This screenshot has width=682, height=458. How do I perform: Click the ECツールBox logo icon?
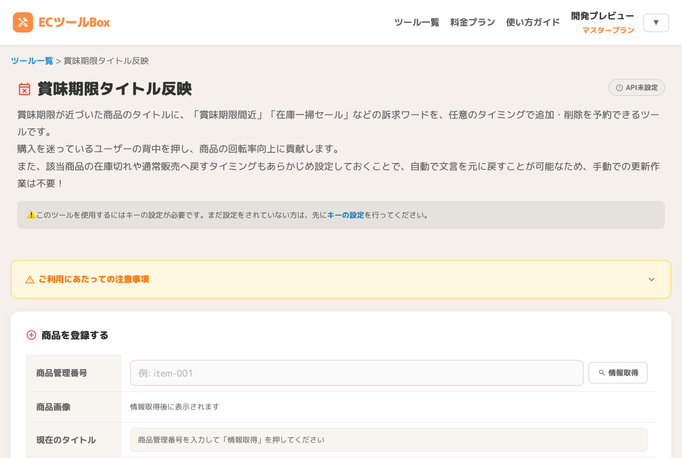(x=23, y=22)
